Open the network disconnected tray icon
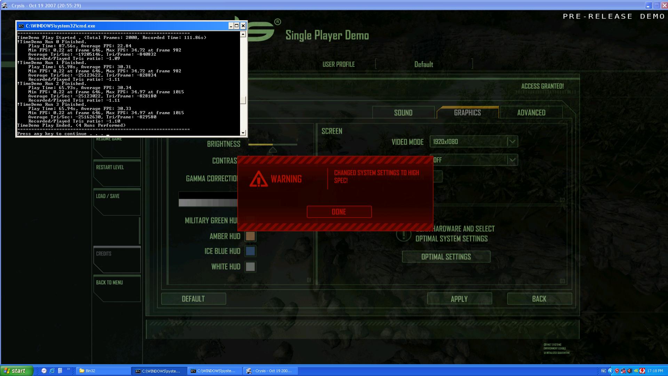The image size is (668, 376). (x=623, y=371)
